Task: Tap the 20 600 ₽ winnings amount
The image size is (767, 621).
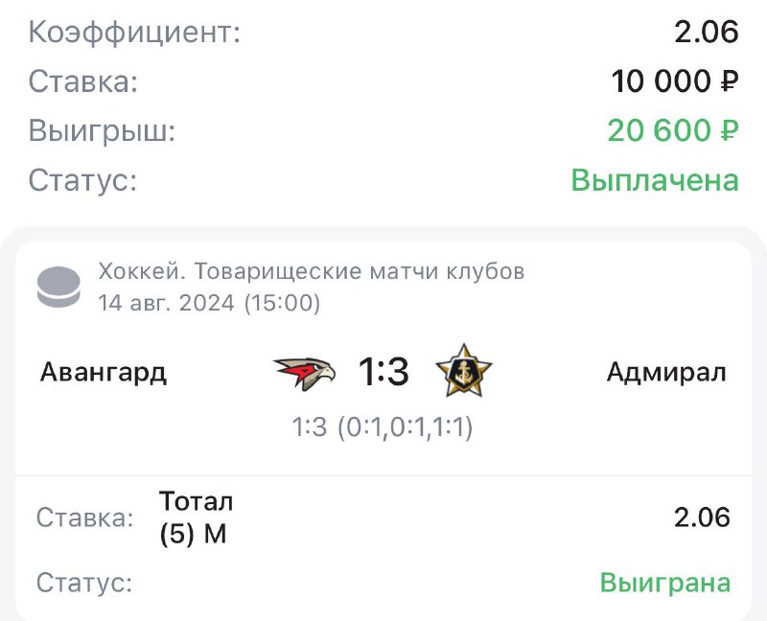Action: (673, 130)
